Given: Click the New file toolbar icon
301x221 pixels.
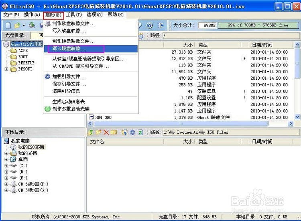Looking at the screenshot, I should (8, 25).
